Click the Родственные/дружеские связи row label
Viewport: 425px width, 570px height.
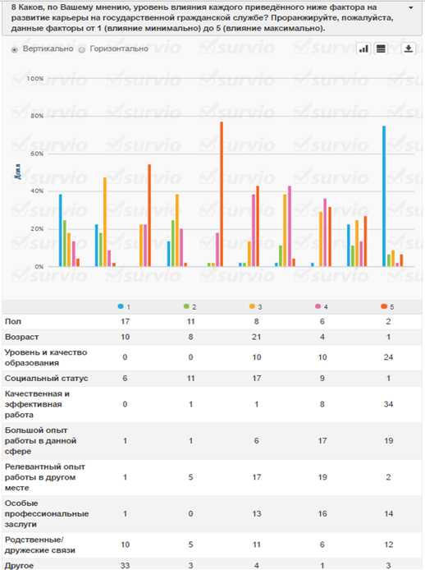[x=40, y=545]
